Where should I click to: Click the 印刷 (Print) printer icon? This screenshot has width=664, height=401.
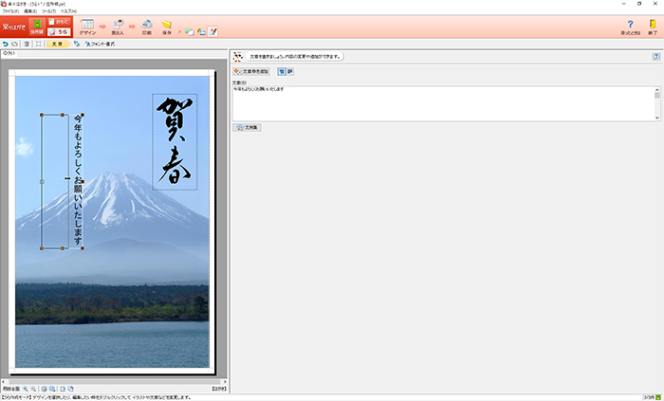tap(146, 27)
